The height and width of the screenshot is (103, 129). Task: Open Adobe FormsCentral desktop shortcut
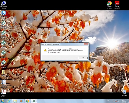coord(4,84)
